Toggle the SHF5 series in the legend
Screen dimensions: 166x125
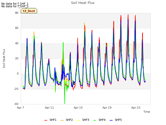click(116, 120)
